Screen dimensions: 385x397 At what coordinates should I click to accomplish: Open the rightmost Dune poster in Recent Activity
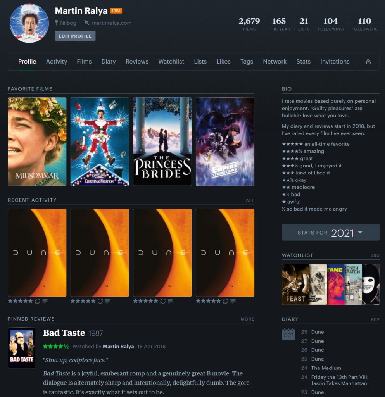pyautogui.click(x=225, y=252)
